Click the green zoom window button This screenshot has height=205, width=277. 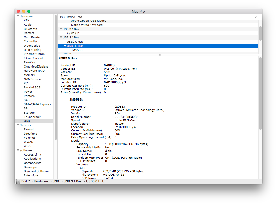click(x=29, y=11)
